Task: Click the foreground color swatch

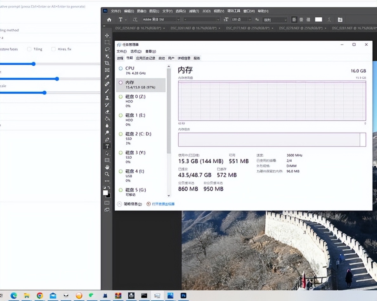Action: point(105,193)
